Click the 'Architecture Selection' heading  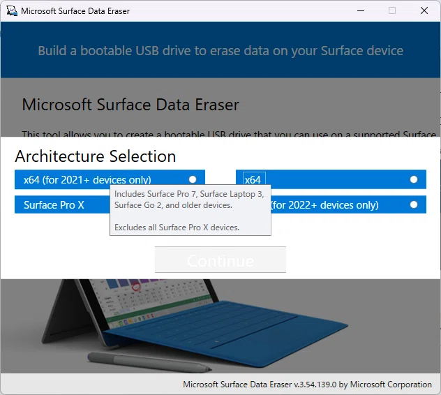(96, 156)
